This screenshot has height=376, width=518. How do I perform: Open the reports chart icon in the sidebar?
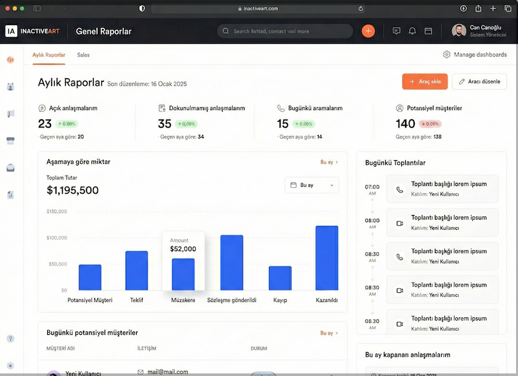10,194
